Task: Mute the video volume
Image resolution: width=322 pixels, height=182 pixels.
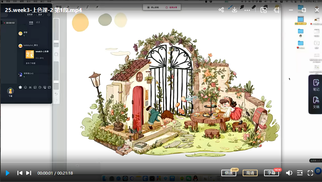Action: coord(289,173)
